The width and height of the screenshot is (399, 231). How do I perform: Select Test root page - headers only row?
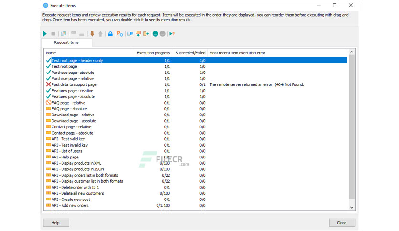point(196,60)
